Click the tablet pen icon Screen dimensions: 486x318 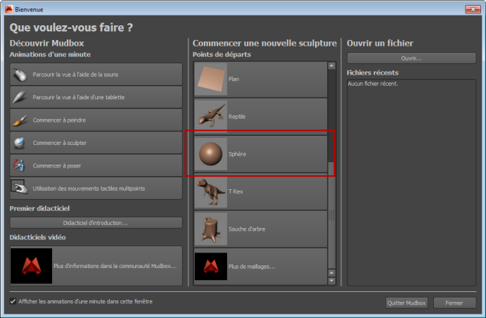click(x=20, y=97)
